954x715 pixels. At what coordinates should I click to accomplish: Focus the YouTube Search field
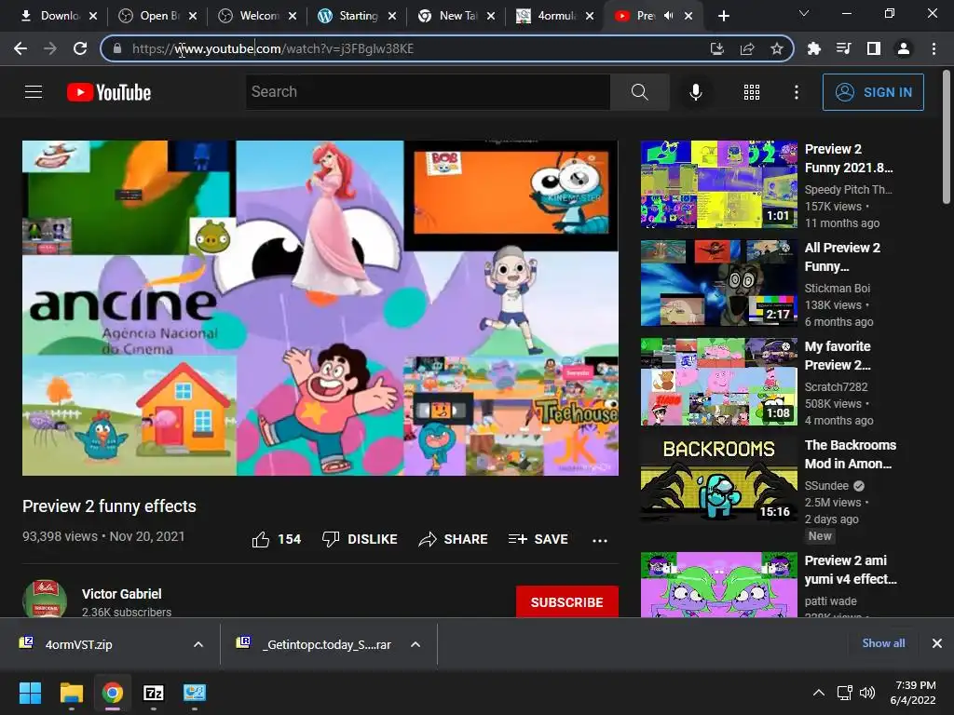pyautogui.click(x=428, y=92)
